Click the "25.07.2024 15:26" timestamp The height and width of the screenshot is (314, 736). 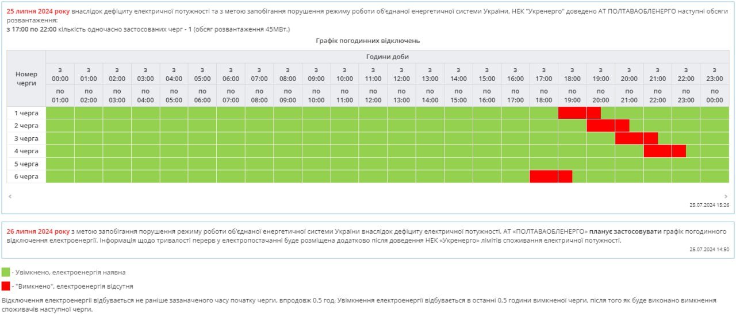[710, 205]
